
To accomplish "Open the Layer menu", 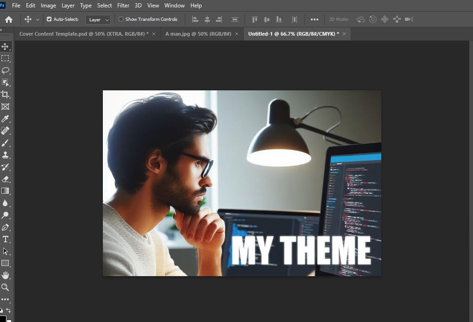I will point(68,6).
